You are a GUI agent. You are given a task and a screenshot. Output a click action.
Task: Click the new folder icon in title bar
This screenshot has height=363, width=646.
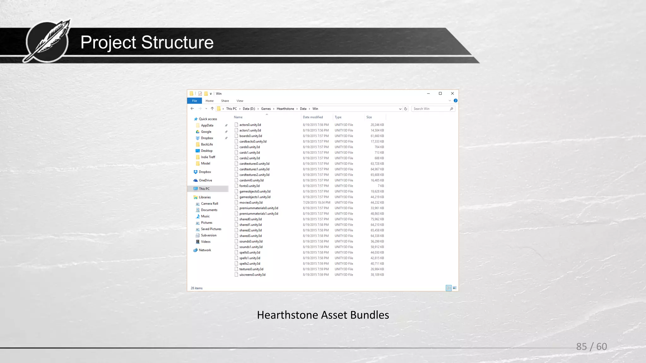pos(206,94)
